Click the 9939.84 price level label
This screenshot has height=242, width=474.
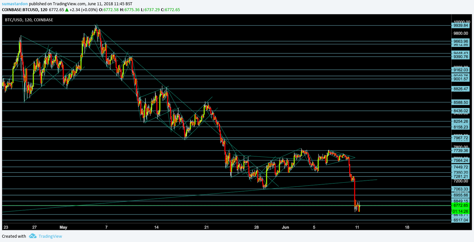pyautogui.click(x=461, y=25)
